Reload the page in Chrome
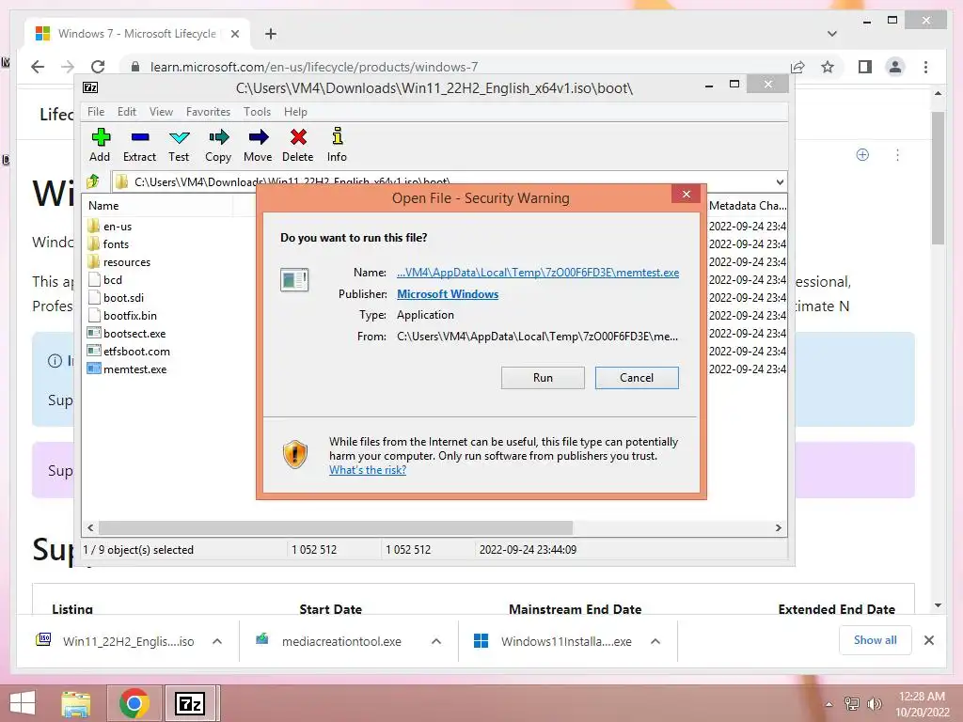Viewport: 963px width, 722px height. [x=98, y=67]
